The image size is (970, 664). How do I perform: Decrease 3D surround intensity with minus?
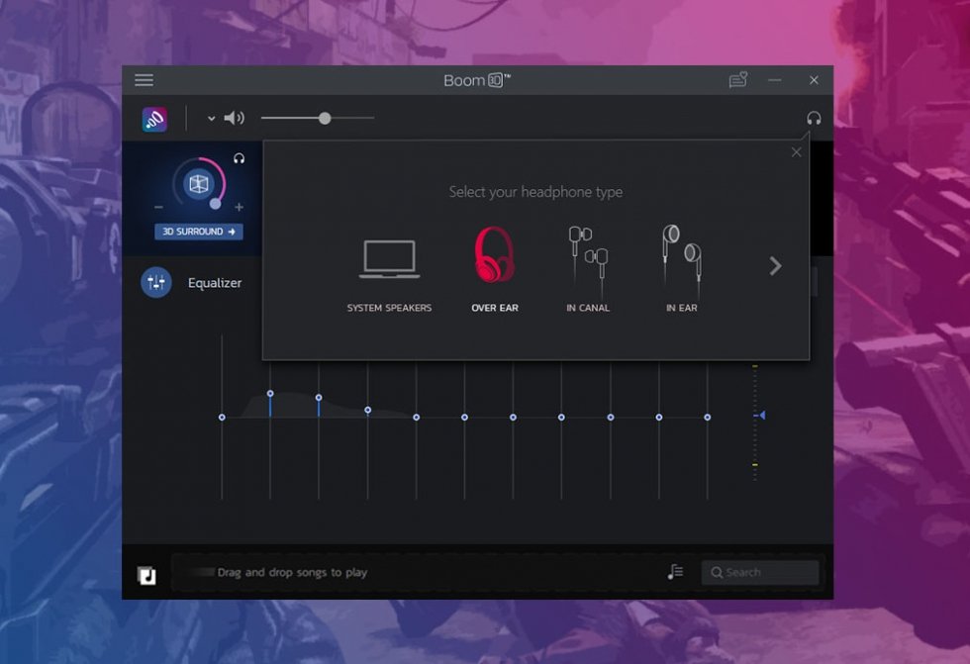(x=159, y=207)
